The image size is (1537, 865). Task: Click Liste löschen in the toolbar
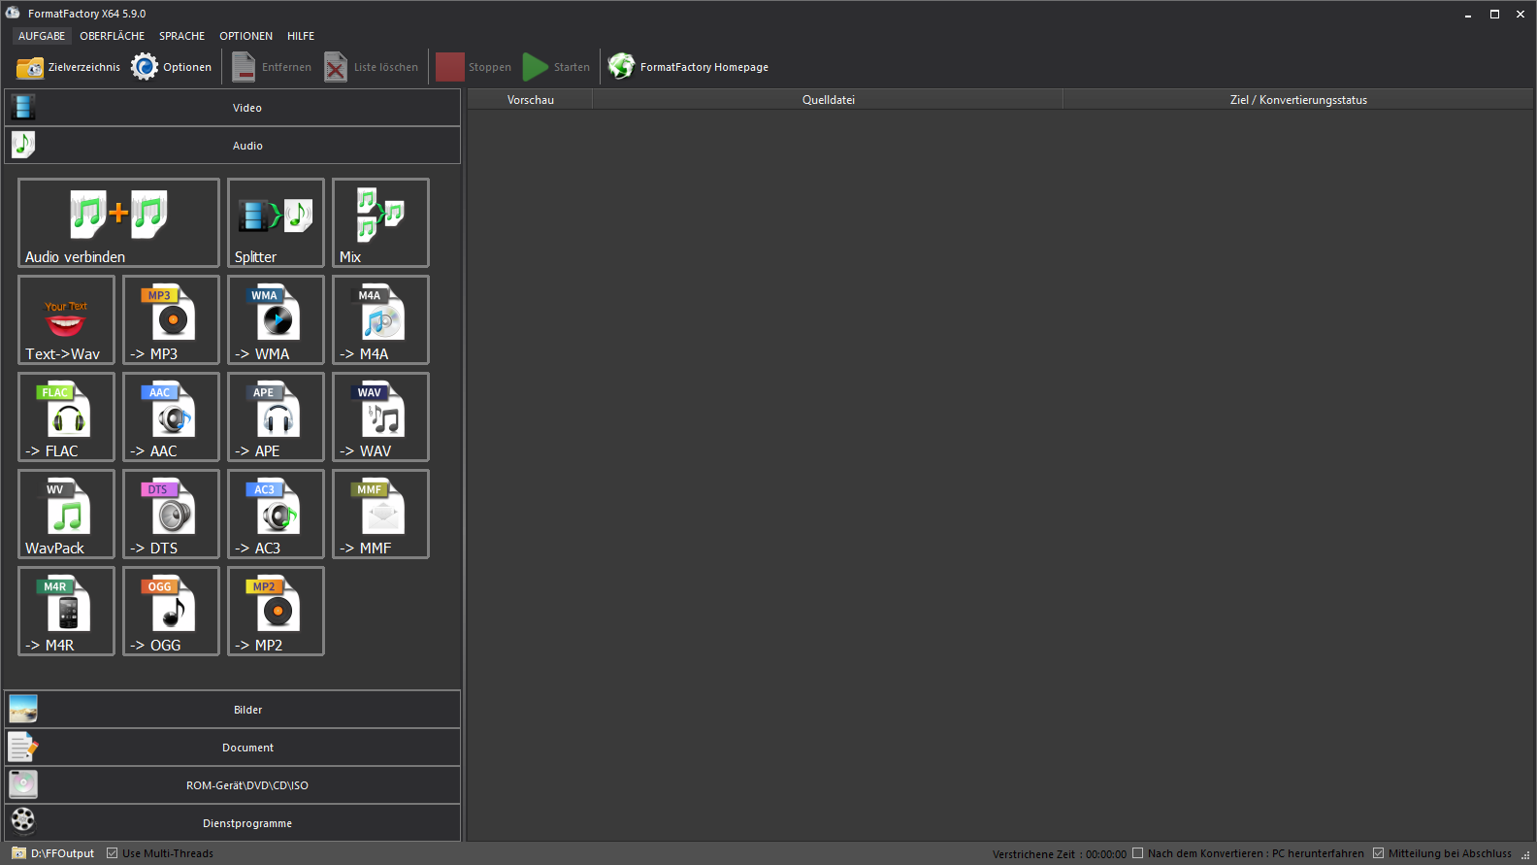pos(372,67)
